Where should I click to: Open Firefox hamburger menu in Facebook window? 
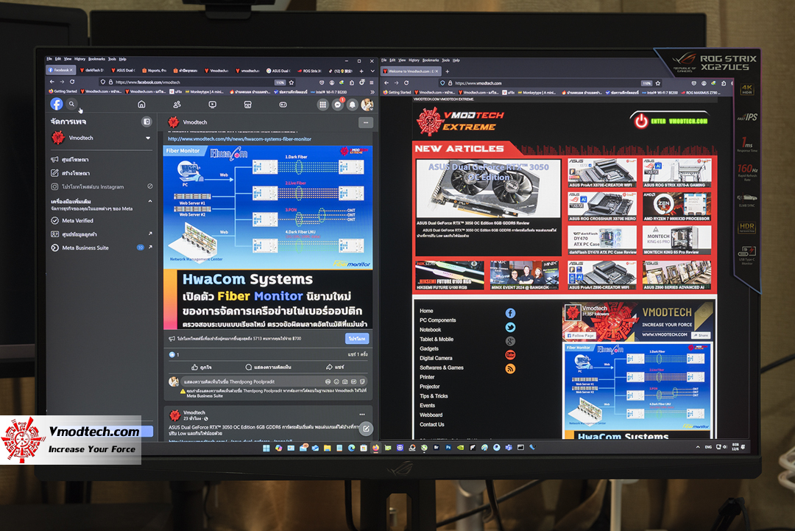pyautogui.click(x=372, y=82)
